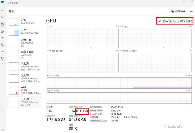
Task: Click the 2% utilization value
Action: 49,111
